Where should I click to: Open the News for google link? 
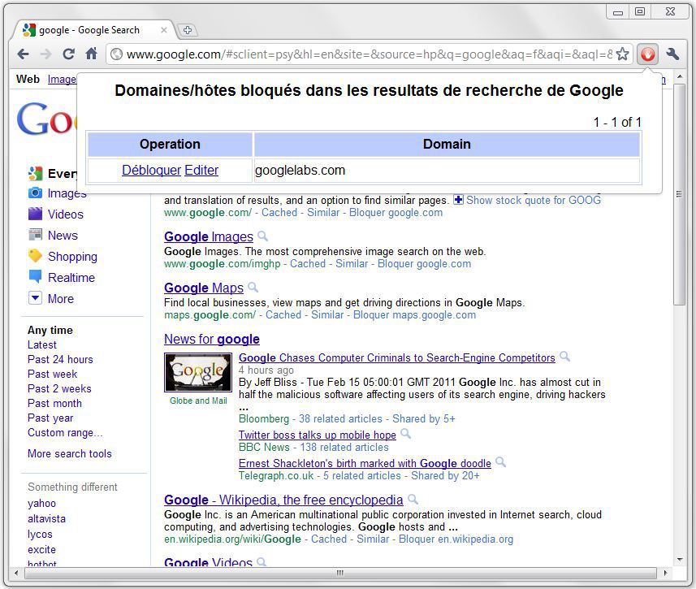212,340
